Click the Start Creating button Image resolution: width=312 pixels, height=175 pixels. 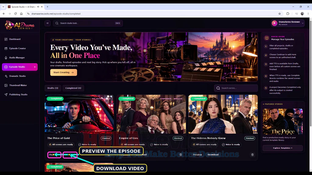pos(64,72)
